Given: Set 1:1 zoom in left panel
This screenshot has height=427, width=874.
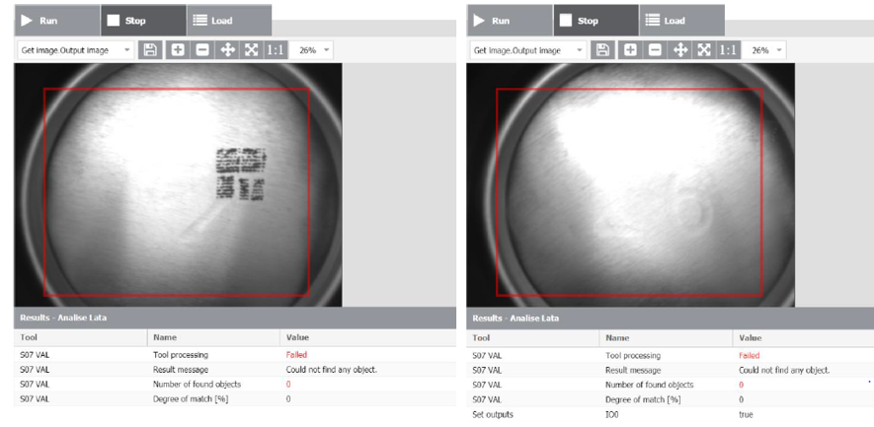Looking at the screenshot, I should [275, 50].
